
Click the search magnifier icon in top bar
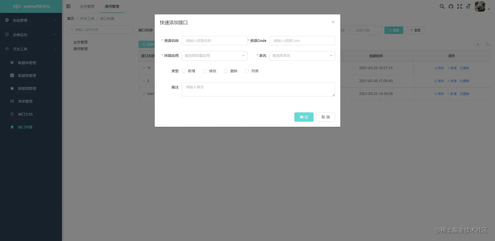pos(442,6)
